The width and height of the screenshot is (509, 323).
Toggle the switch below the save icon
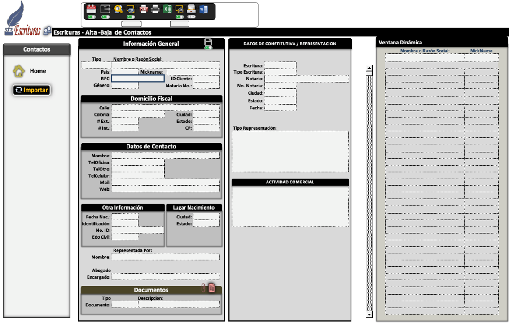click(208, 48)
